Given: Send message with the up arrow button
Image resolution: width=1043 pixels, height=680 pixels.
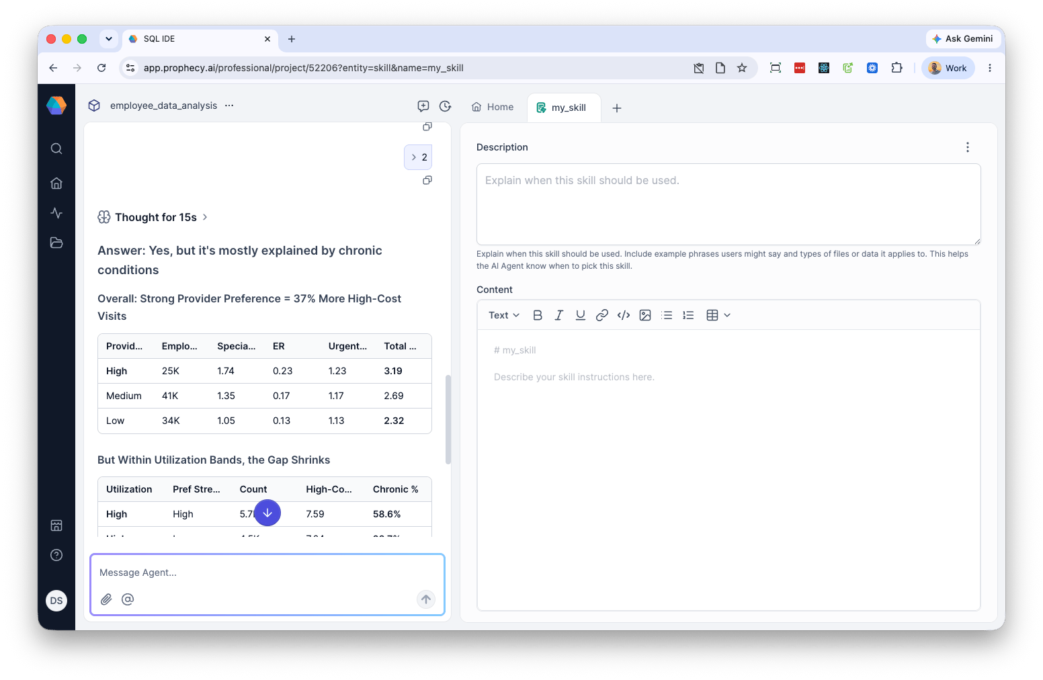Looking at the screenshot, I should click(426, 599).
